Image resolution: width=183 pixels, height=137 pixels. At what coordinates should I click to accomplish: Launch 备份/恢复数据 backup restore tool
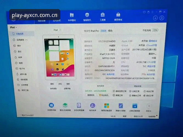pyautogui.click(x=65, y=107)
